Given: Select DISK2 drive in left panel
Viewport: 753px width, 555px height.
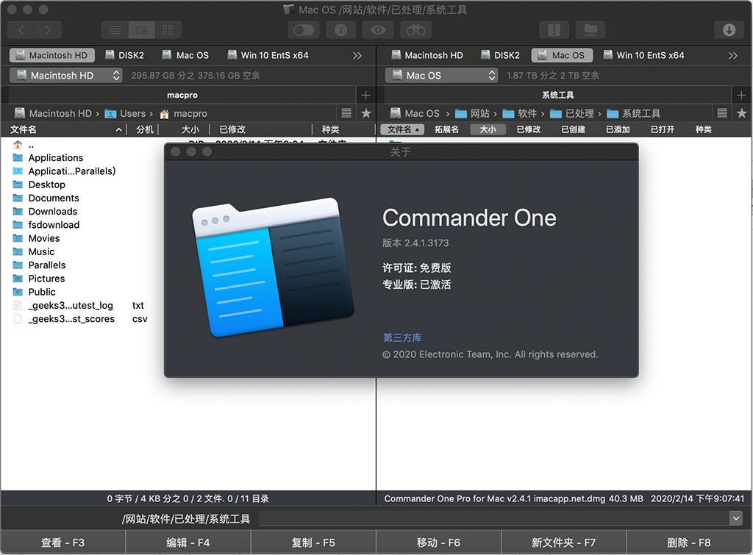Looking at the screenshot, I should tap(125, 55).
